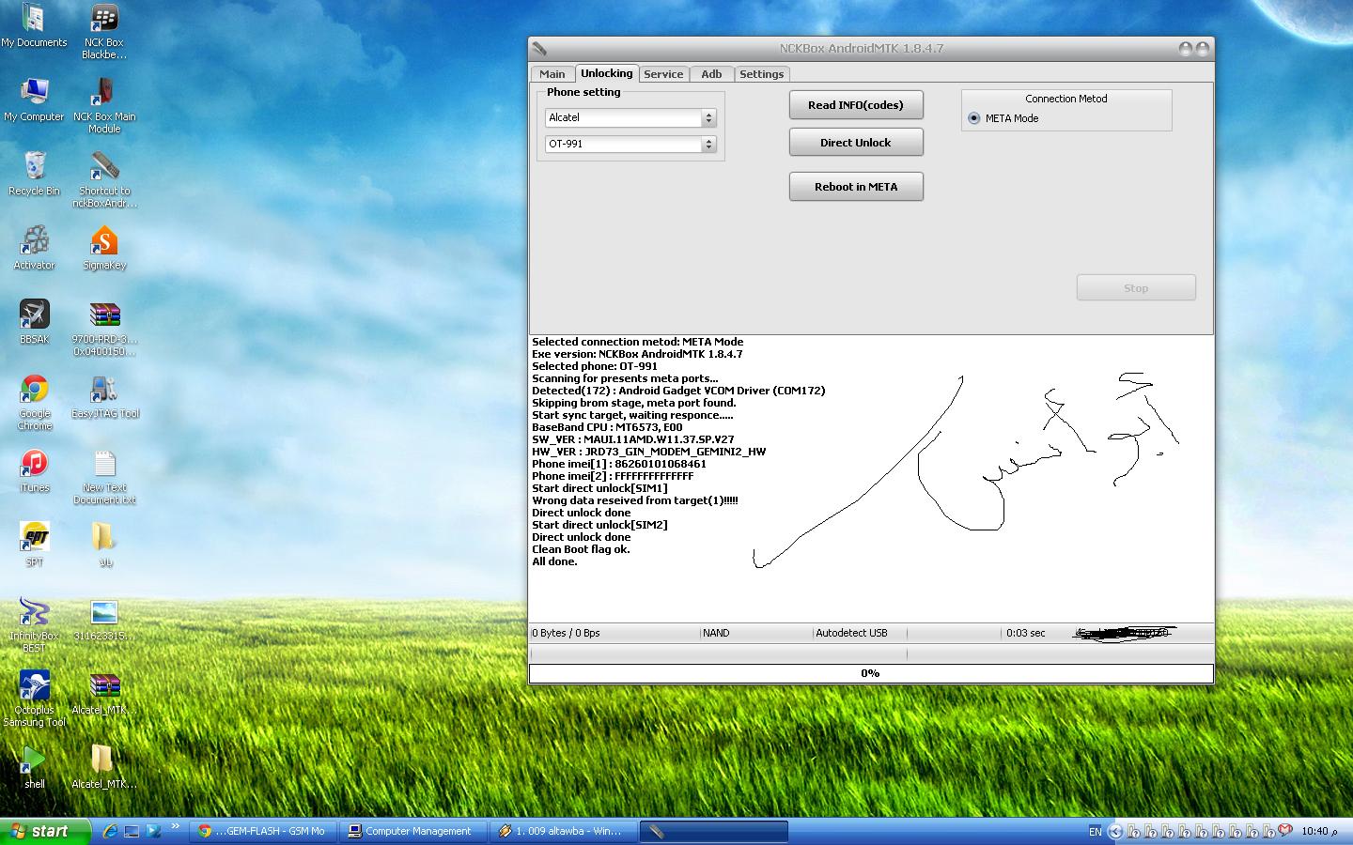Click Reboot in META button
Viewport: 1353px width, 845px height.
click(x=856, y=186)
